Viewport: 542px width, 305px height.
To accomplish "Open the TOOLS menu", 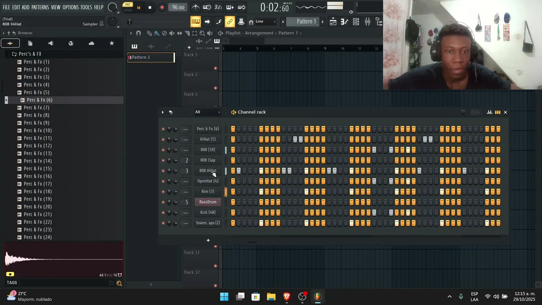I will [x=86, y=7].
